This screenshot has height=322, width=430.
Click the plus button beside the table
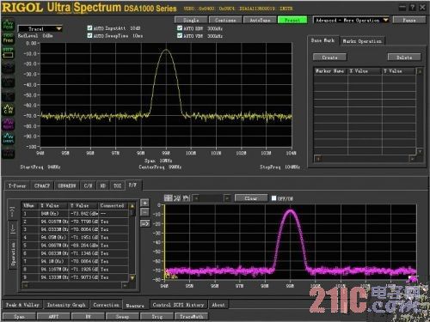(145, 203)
